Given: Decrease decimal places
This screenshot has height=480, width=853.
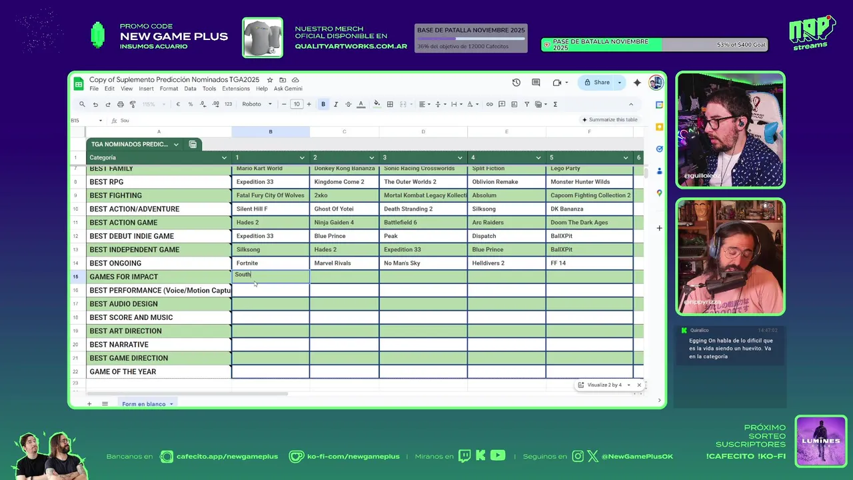Looking at the screenshot, I should [x=203, y=104].
